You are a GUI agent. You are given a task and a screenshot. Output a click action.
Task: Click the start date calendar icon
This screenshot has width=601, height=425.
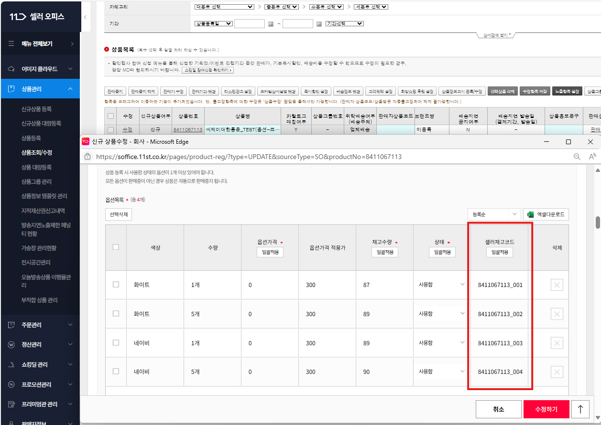(x=270, y=24)
